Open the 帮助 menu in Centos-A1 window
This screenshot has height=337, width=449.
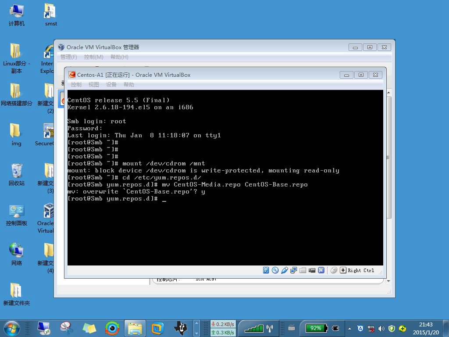click(129, 85)
